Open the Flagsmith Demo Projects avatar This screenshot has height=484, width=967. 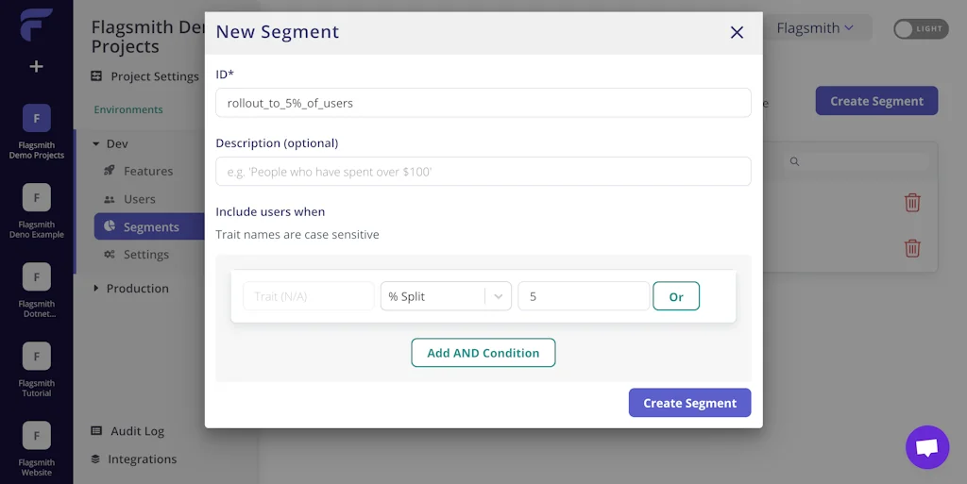pos(37,118)
